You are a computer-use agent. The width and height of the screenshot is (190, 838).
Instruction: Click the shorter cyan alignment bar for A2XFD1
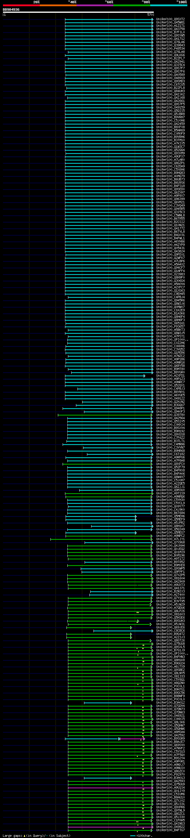pyautogui.click(x=105, y=376)
